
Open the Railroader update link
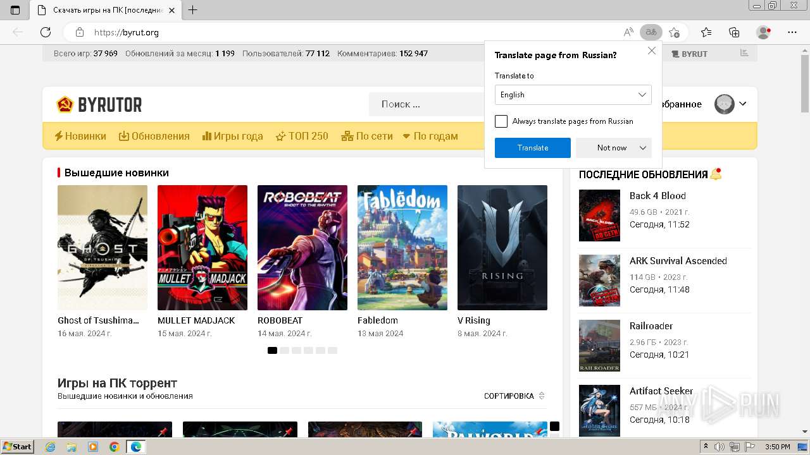tap(651, 326)
